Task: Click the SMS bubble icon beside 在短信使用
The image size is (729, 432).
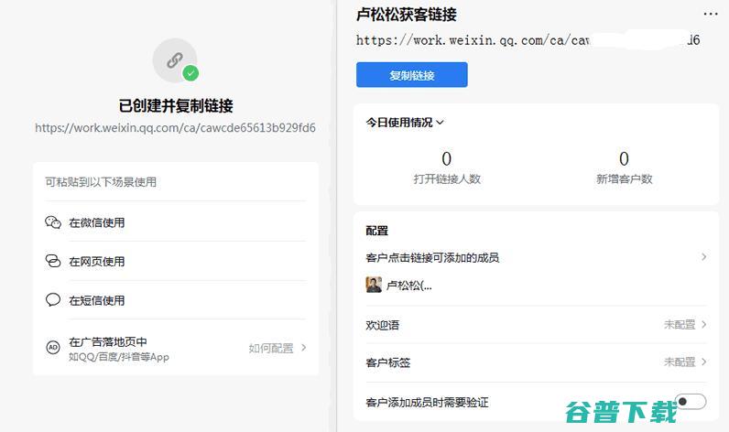Action: click(x=53, y=299)
